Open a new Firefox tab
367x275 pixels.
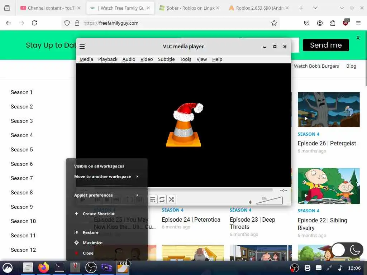coord(301,8)
